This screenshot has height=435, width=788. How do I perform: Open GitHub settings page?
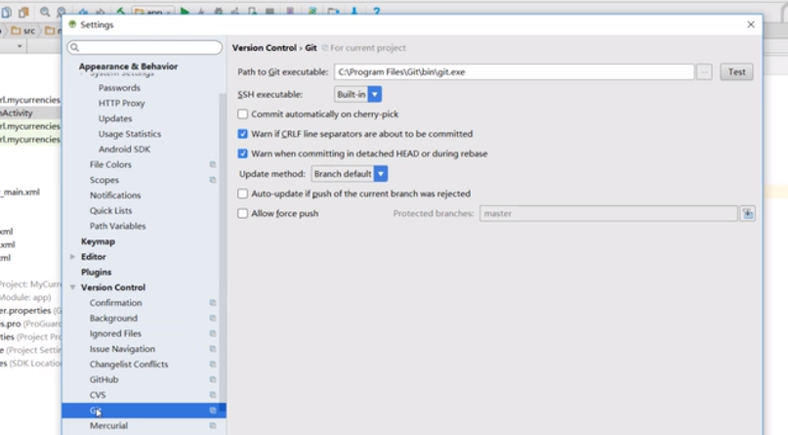[x=104, y=379]
